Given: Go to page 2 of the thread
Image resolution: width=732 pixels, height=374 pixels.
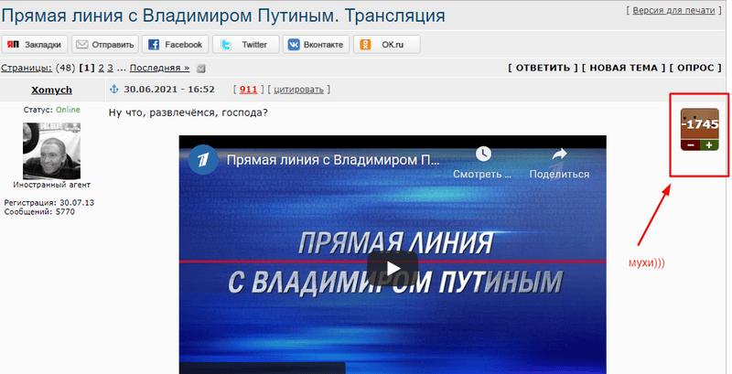Looking at the screenshot, I should click(x=101, y=68).
